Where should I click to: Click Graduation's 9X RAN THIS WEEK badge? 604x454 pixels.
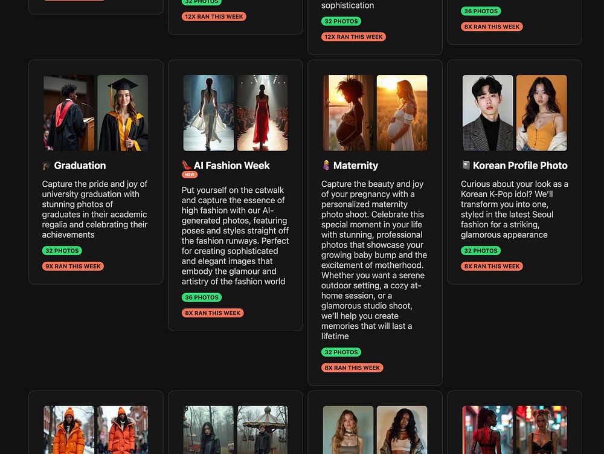(x=73, y=267)
